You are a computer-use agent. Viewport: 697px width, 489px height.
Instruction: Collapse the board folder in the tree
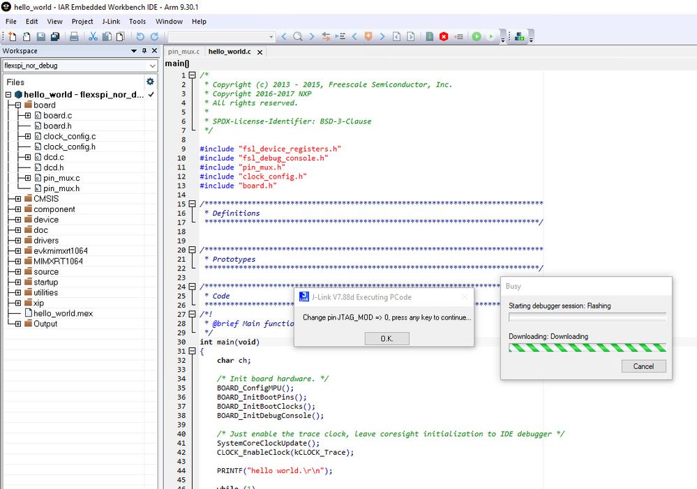click(x=17, y=105)
